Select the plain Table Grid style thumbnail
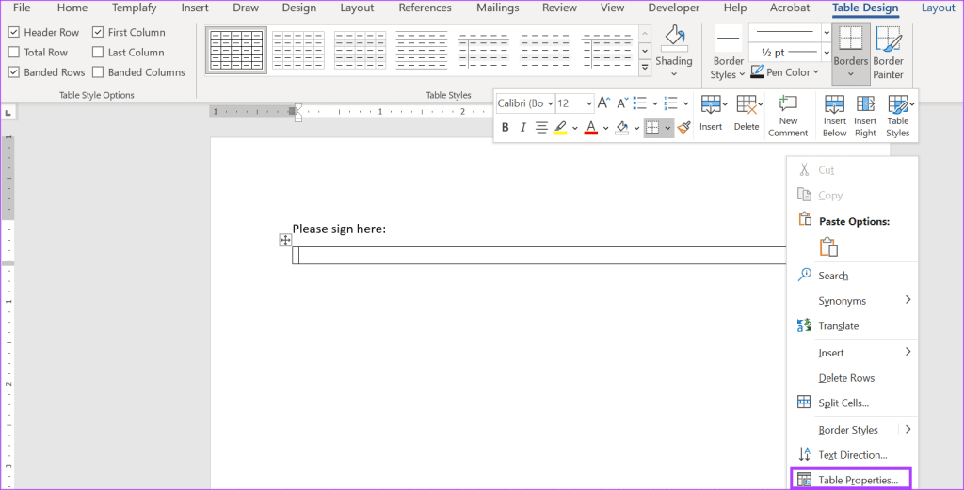Image resolution: width=964 pixels, height=490 pixels. [x=236, y=50]
